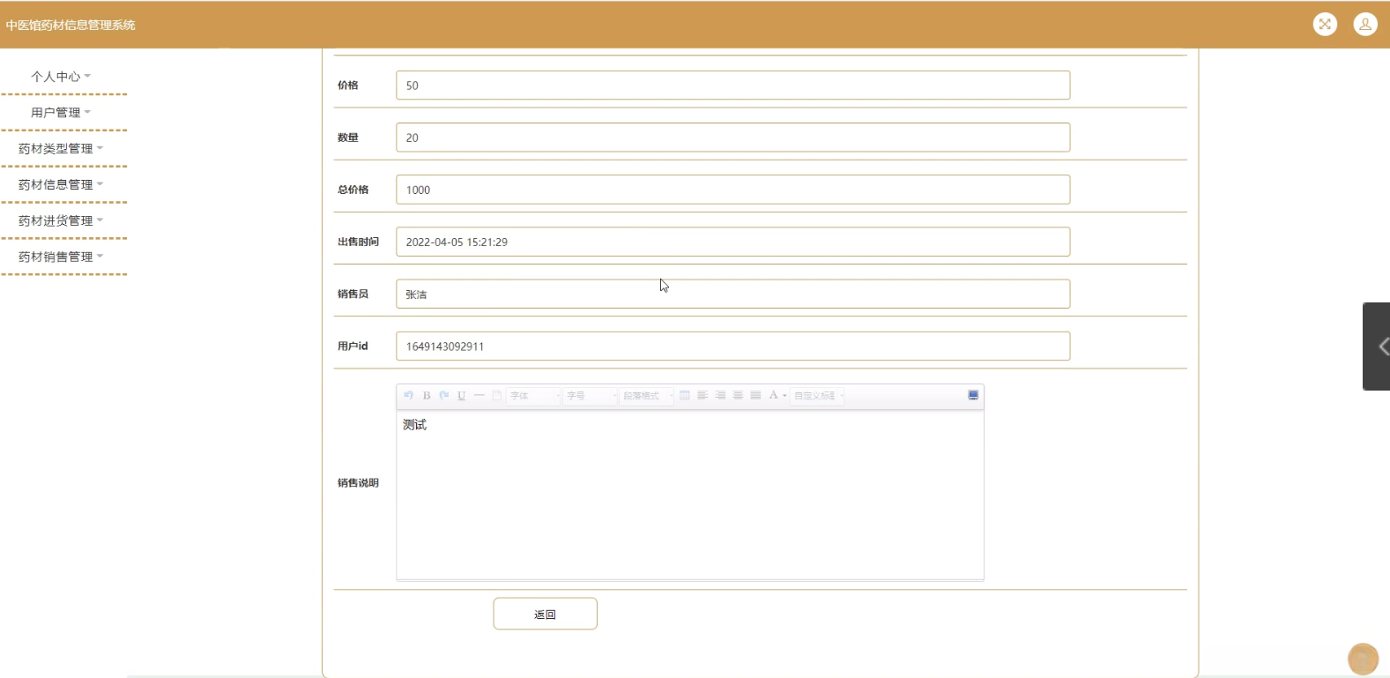This screenshot has width=1390, height=678.
Task: Click the blank document icon in the editor toolbar
Action: [497, 396]
